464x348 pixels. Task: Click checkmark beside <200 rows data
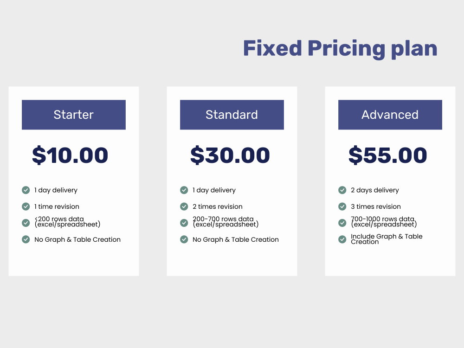(x=26, y=223)
